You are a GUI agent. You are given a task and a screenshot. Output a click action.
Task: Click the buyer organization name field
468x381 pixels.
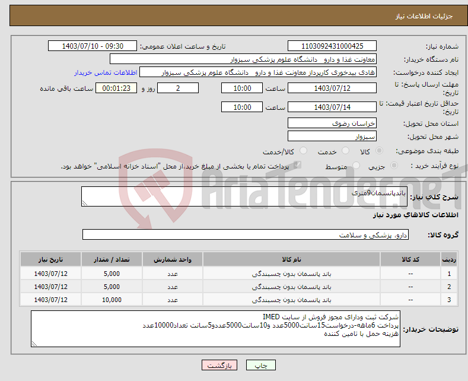(x=243, y=59)
